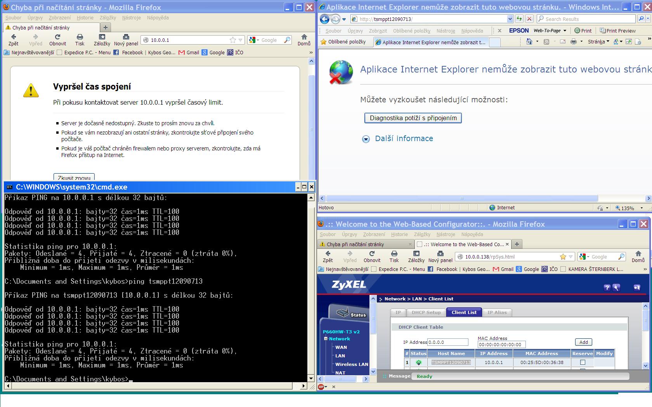Click the cmd.exe window's scroll-down arrow
The width and height of the screenshot is (652, 407).
pos(311,378)
